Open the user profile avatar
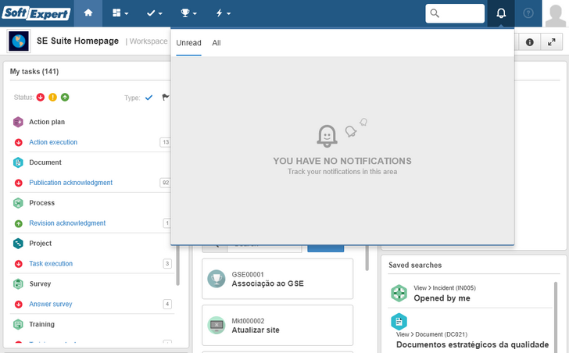569x353 pixels. click(x=555, y=15)
